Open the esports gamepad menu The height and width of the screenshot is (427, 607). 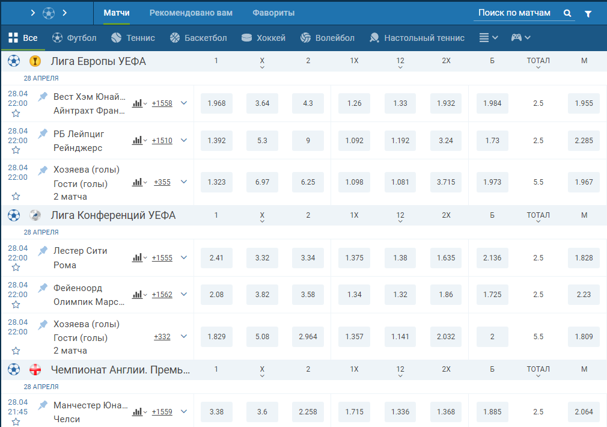[520, 37]
